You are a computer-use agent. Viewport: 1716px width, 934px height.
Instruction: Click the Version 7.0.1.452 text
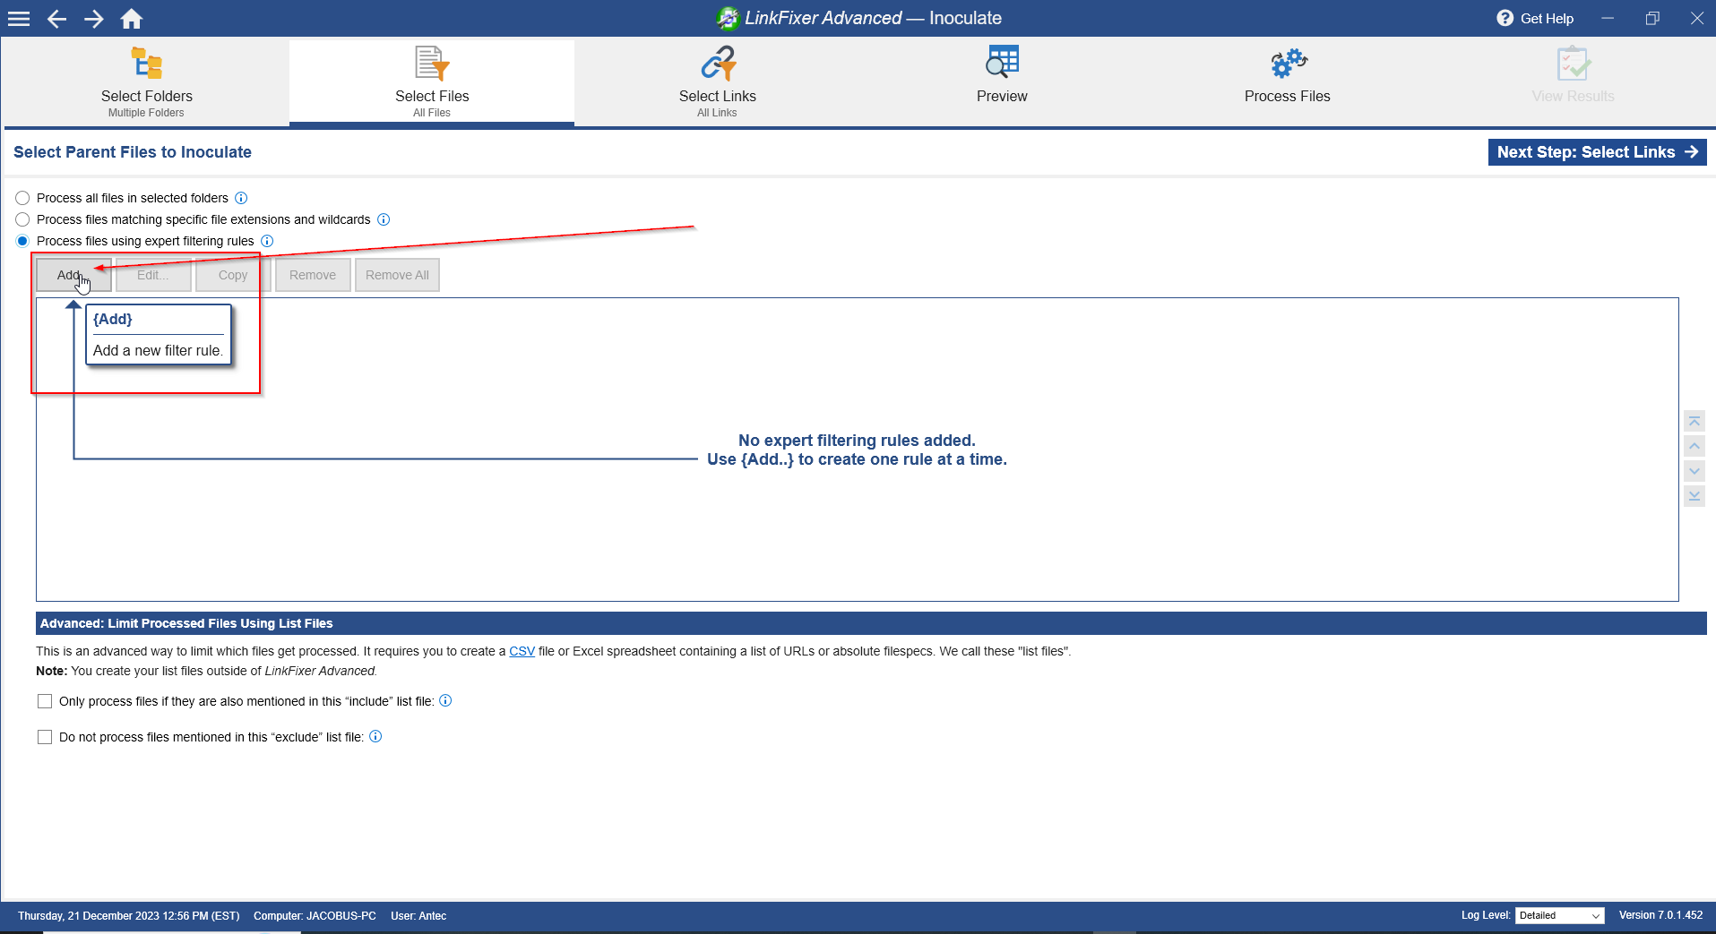(x=1660, y=915)
